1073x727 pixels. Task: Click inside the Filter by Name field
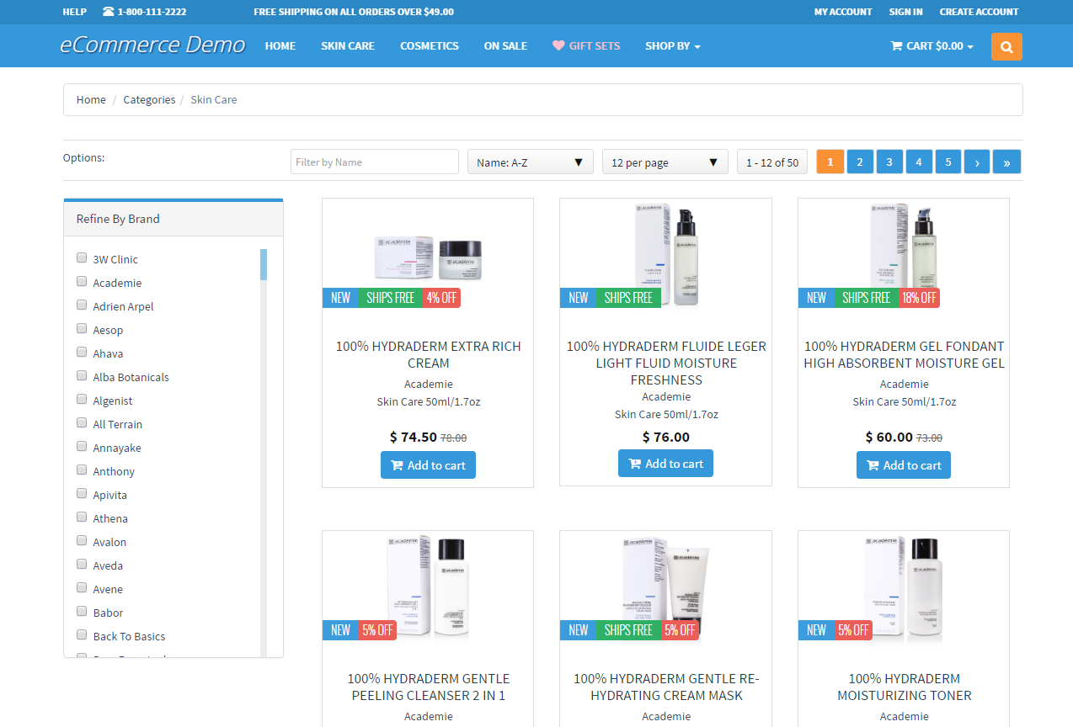coord(374,162)
